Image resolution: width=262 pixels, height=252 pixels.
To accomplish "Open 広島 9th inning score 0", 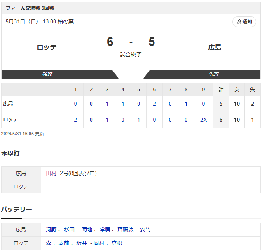I will [x=203, y=104].
